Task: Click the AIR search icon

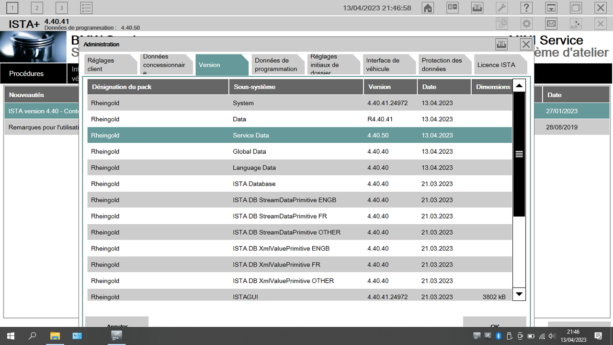Action: [576, 23]
